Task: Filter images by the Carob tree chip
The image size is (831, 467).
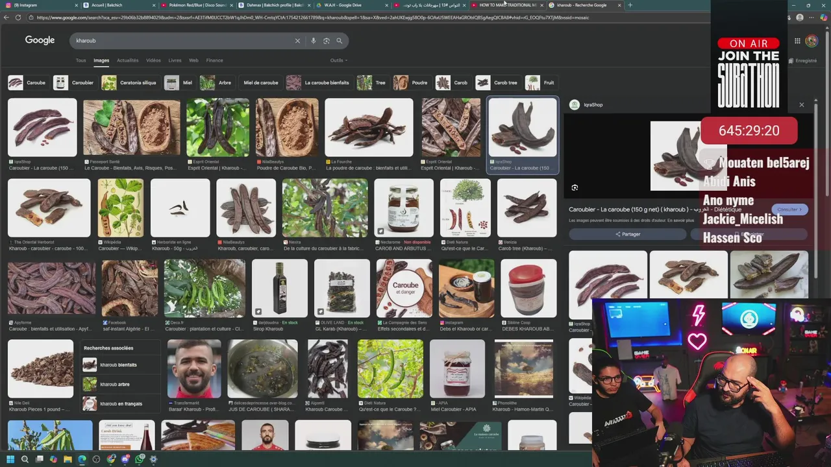Action: point(497,83)
